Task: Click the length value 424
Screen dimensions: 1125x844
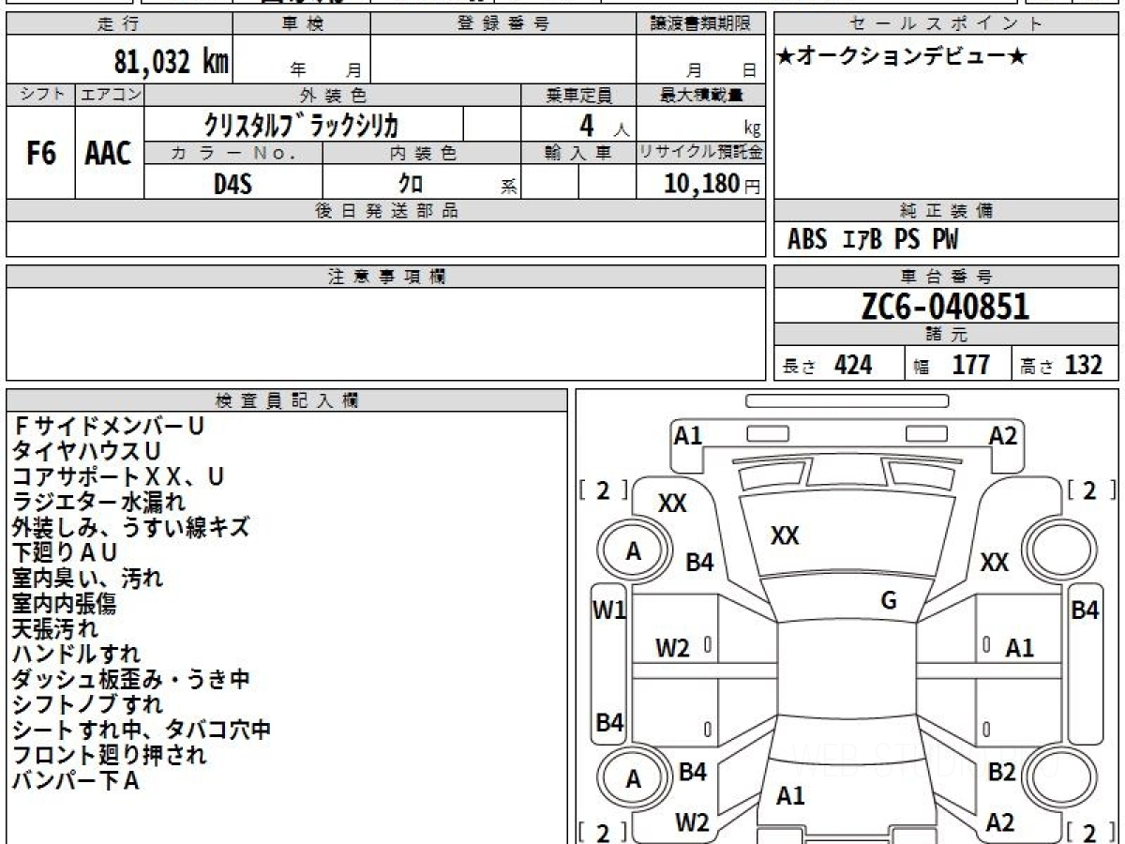Action: (852, 365)
